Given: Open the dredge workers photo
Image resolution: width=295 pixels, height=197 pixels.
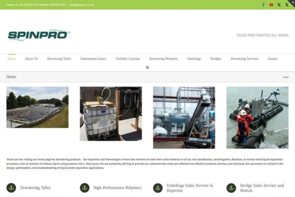Looking at the screenshot, I should [x=257, y=117].
